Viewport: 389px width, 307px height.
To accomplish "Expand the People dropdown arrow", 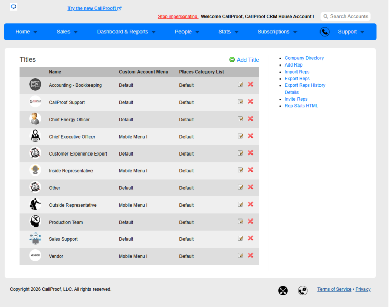I will click(x=197, y=32).
